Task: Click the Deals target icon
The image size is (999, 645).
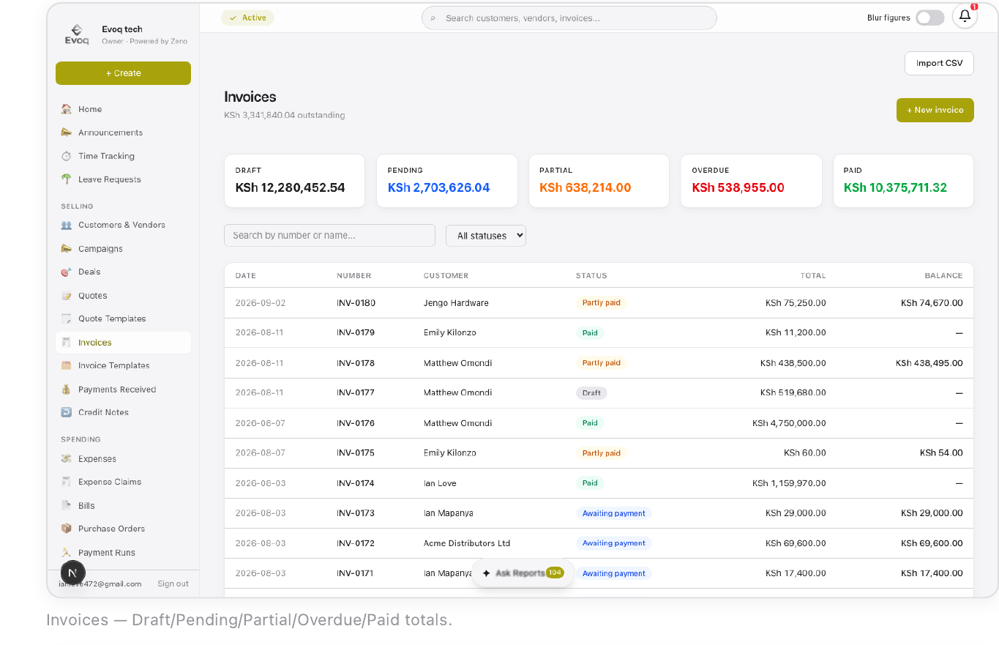Action: (67, 272)
